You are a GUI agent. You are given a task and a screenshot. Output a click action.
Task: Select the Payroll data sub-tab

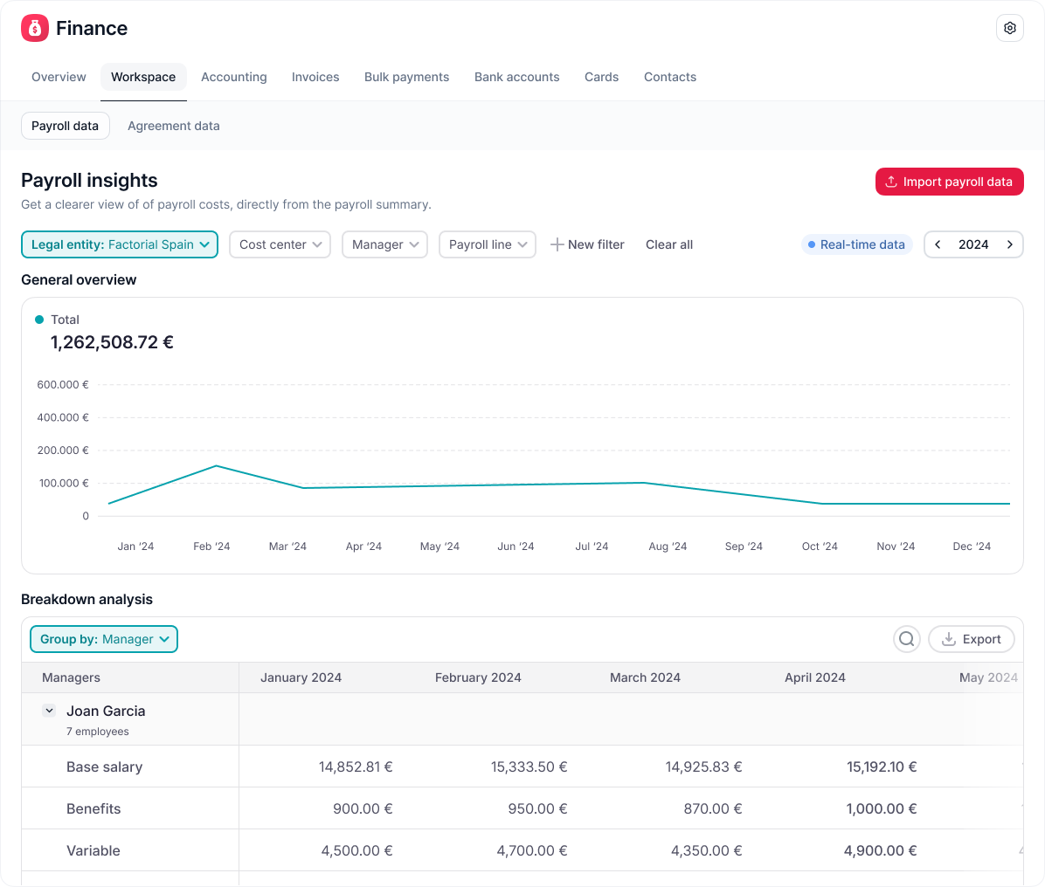[x=66, y=126]
